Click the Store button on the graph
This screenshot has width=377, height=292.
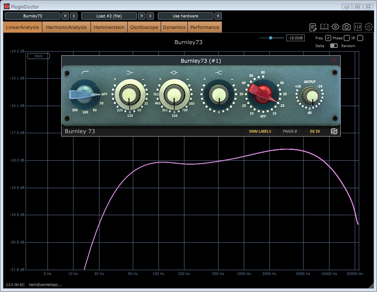click(39, 56)
